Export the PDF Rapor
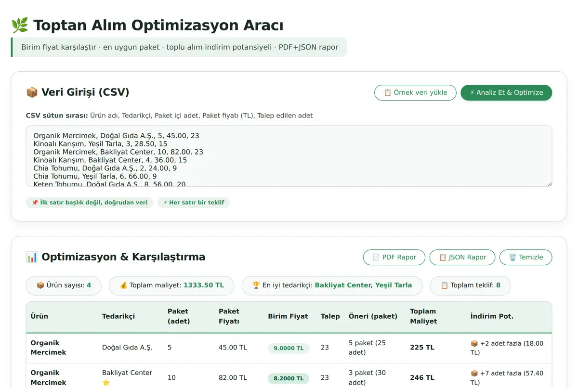 (394, 257)
